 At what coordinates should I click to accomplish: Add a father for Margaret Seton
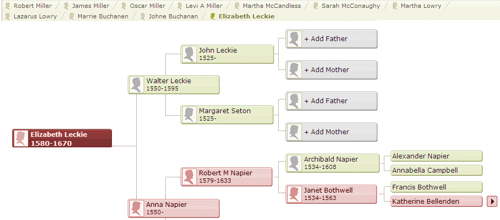tap(333, 101)
